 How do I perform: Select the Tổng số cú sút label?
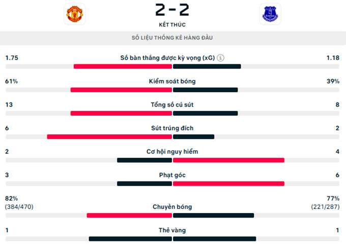click(x=172, y=104)
